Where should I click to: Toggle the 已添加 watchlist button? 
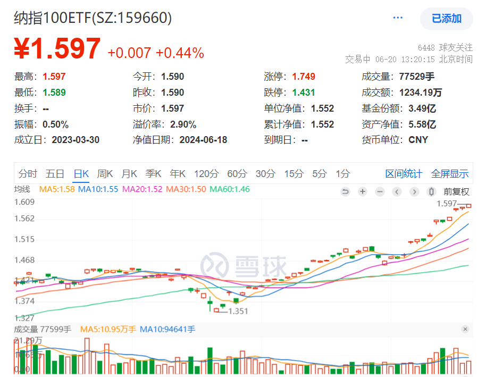coord(447,19)
